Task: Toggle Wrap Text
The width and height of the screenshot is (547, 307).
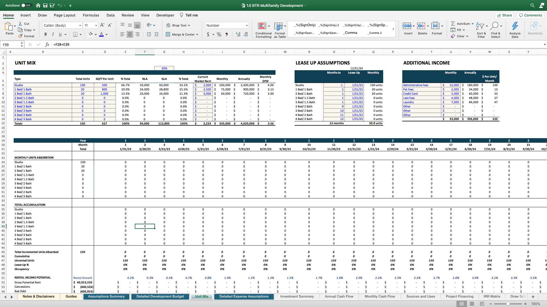Action: click(x=178, y=25)
